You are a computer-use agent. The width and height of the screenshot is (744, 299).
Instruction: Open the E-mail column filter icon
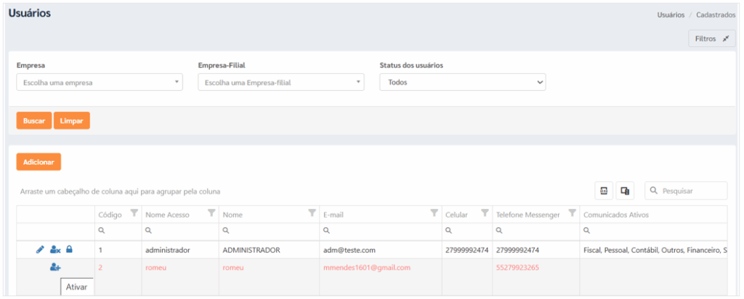point(434,213)
